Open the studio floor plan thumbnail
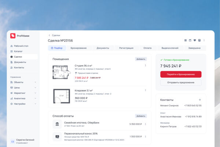The height and width of the screenshot is (147, 220). [62, 72]
